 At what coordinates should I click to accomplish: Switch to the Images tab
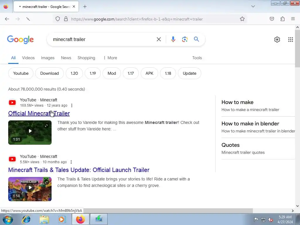[x=48, y=58]
